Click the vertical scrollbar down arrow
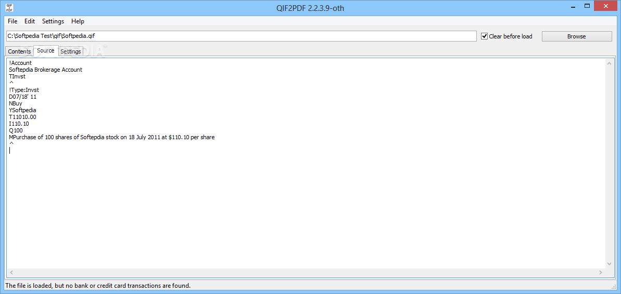 click(610, 263)
